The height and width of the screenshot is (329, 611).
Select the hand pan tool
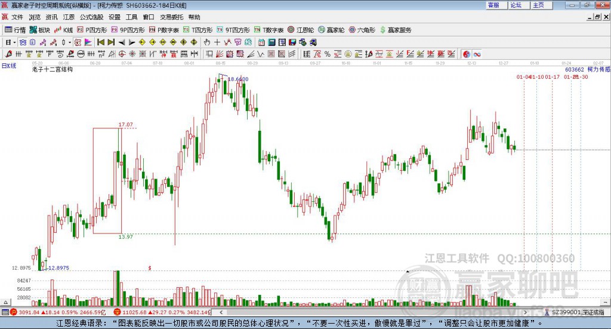pyautogui.click(x=206, y=42)
